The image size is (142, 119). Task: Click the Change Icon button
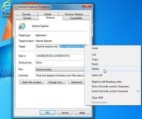click(56, 82)
